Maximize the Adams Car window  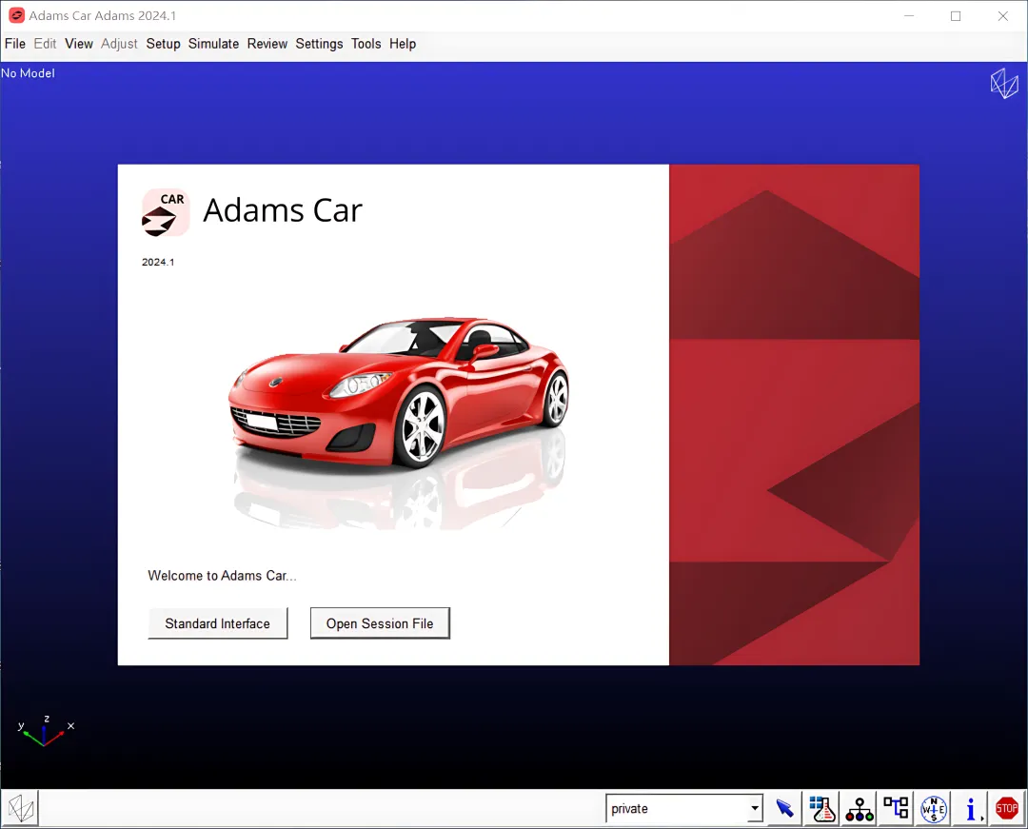(956, 16)
